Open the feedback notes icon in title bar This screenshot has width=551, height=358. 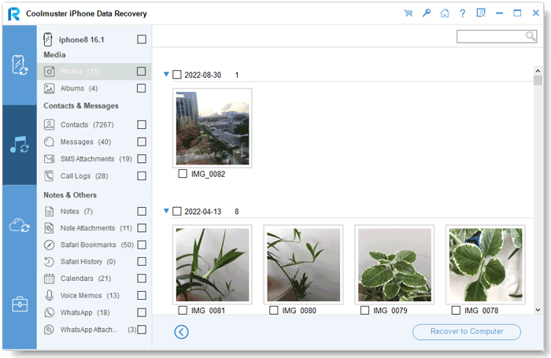tap(481, 13)
